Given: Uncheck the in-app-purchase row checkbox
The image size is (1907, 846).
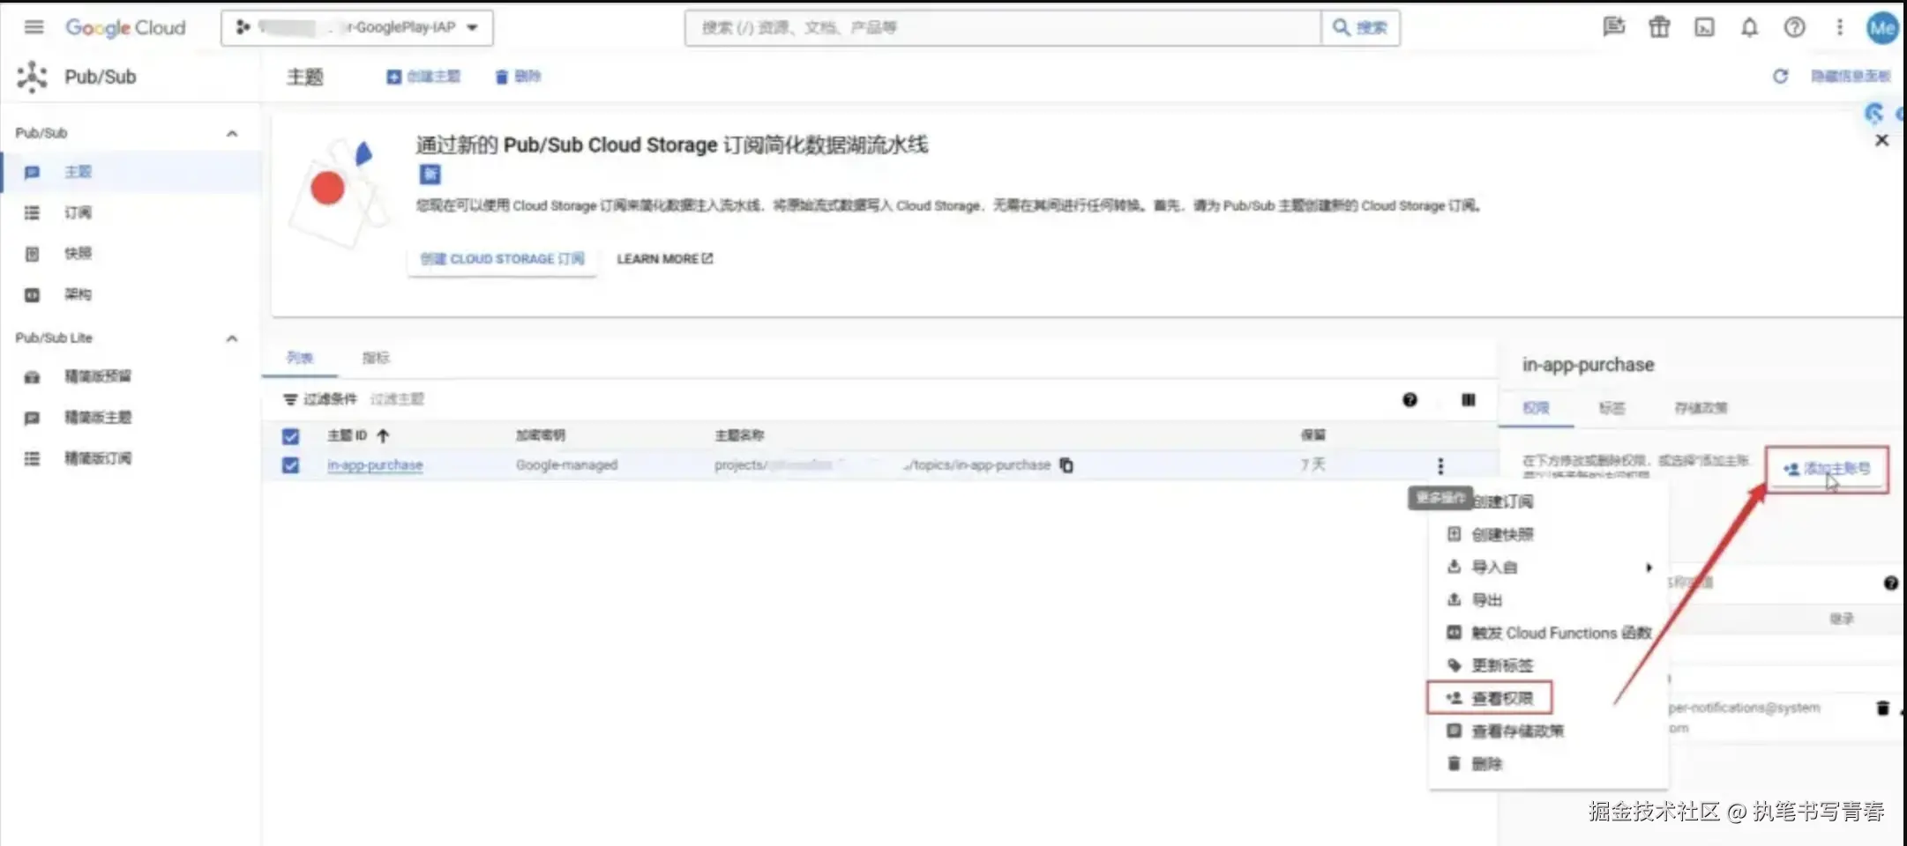Looking at the screenshot, I should (x=290, y=465).
